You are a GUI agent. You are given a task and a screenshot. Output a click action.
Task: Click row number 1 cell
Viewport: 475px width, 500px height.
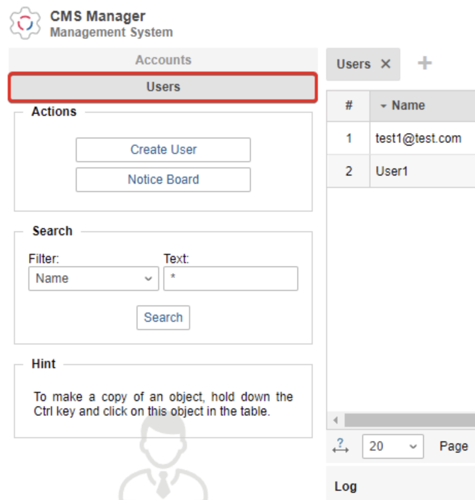click(x=349, y=139)
